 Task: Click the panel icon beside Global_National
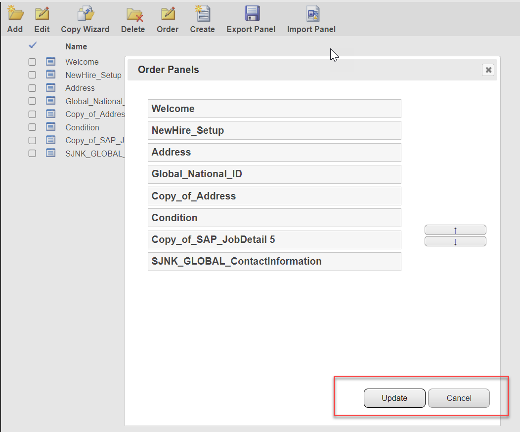pos(51,101)
